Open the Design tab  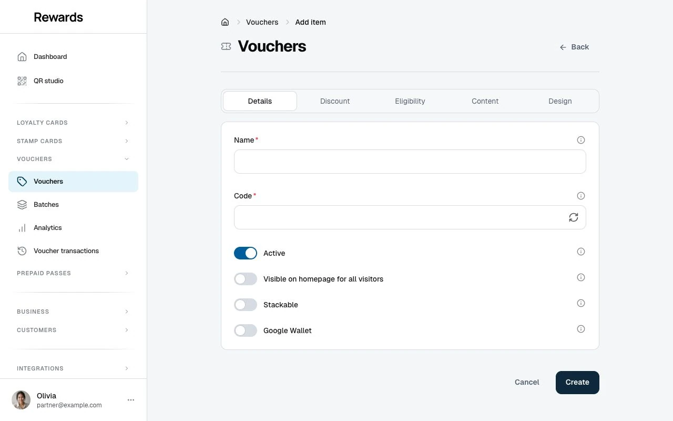pyautogui.click(x=560, y=101)
